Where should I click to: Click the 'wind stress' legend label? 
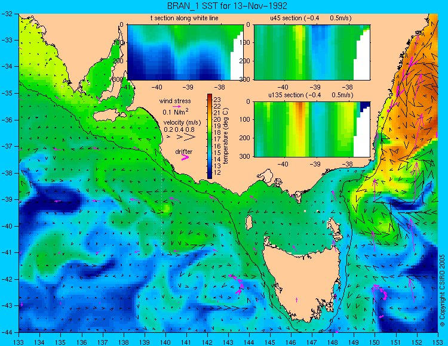tap(175, 101)
